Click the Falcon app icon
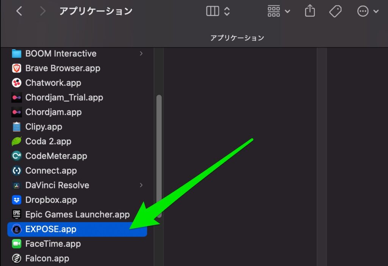 coord(16,258)
